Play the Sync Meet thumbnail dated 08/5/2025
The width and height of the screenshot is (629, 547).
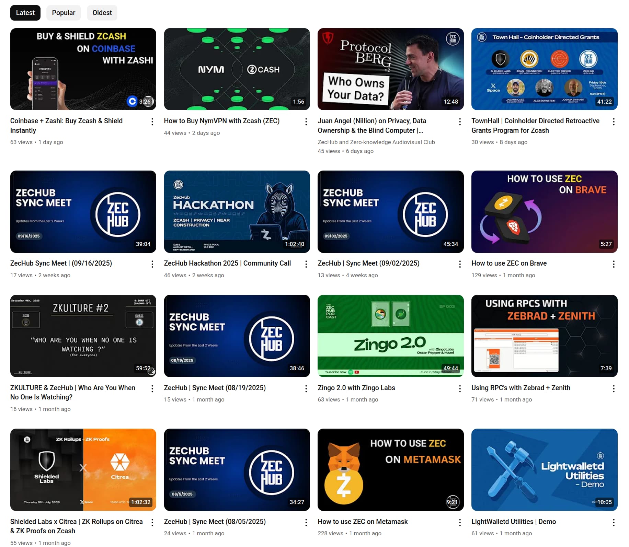[237, 470]
